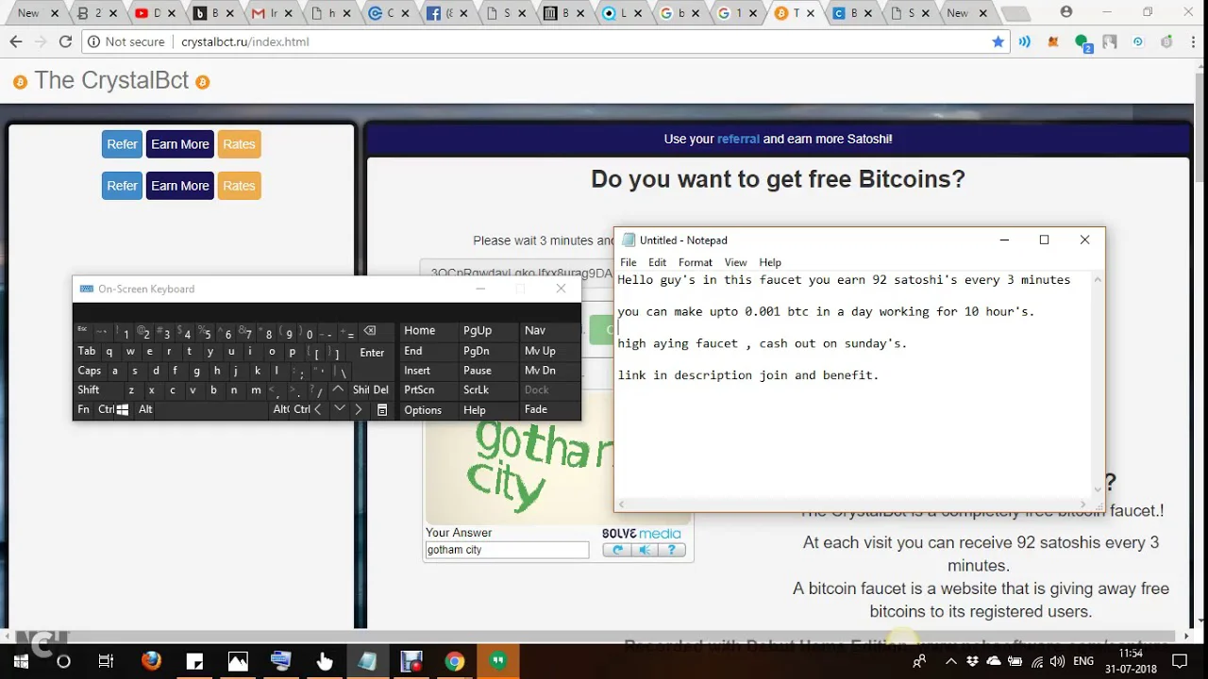Go back to the previous browser page
The image size is (1208, 679).
[16, 41]
